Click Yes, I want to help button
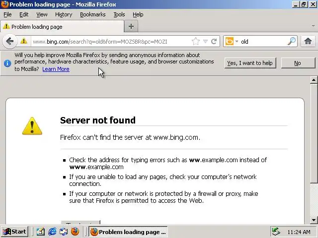 [250, 63]
